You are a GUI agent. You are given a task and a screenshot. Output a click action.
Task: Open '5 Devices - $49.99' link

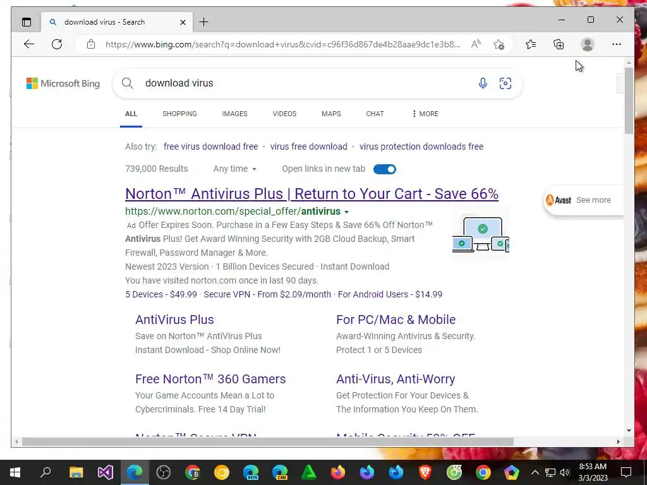click(x=161, y=294)
